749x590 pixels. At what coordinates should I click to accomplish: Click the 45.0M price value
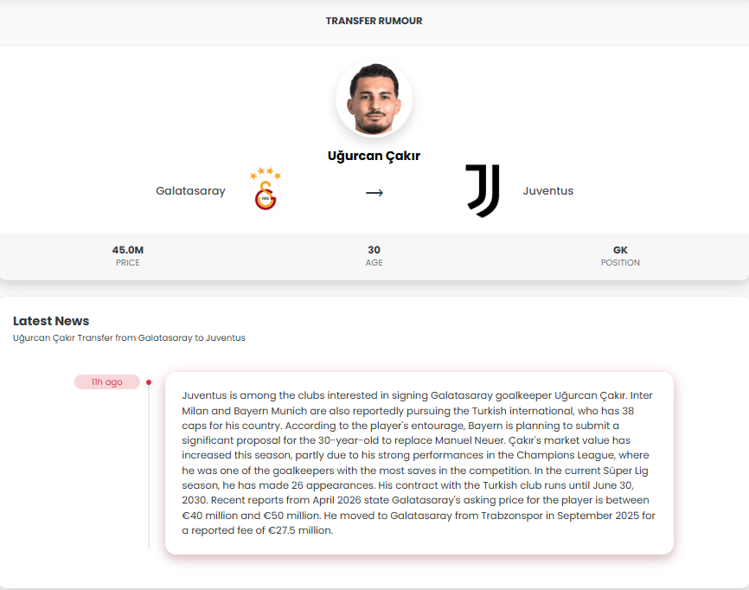[128, 250]
